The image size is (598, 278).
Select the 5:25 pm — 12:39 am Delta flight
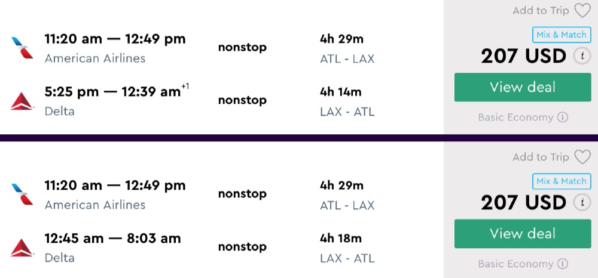[x=112, y=92]
